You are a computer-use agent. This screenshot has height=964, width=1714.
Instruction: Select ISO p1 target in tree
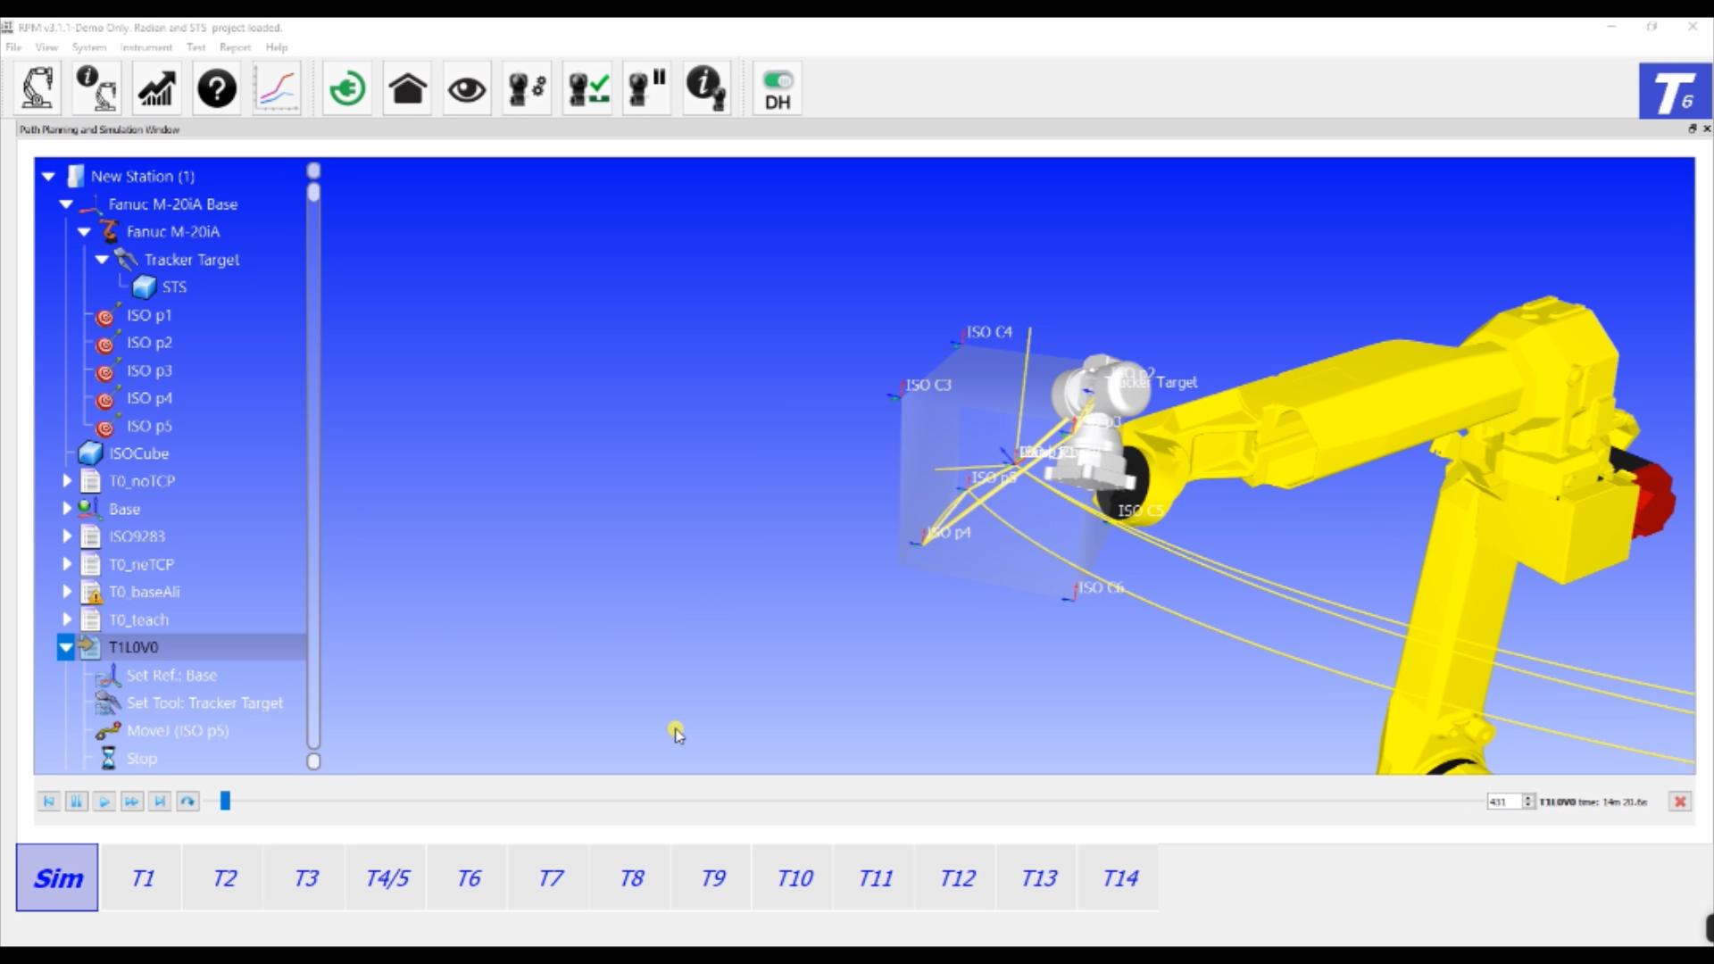click(x=149, y=315)
